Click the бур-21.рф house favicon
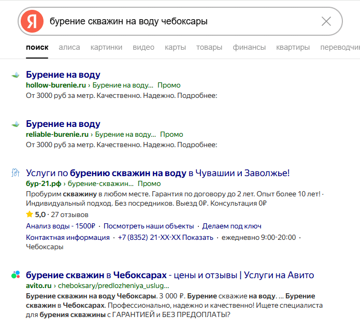Image resolution: width=360 pixels, height=330 pixels. coord(16,173)
